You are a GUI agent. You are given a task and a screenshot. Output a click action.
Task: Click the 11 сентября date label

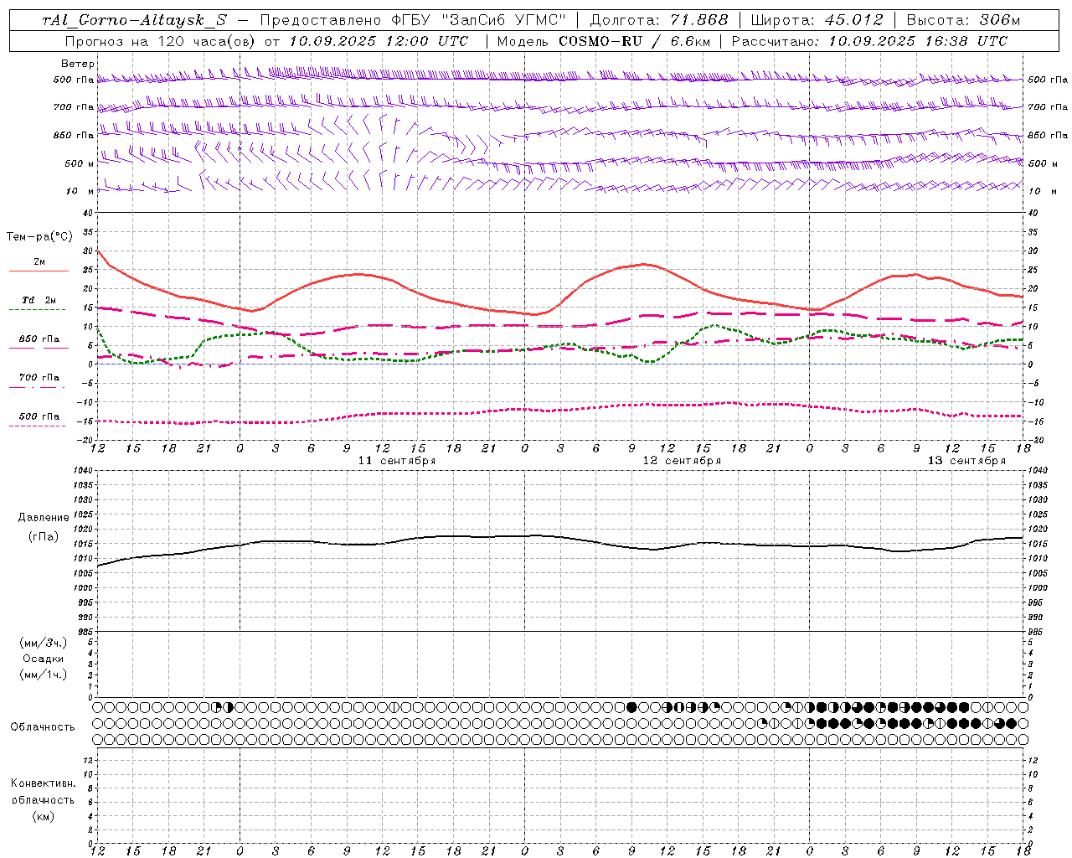tap(397, 461)
